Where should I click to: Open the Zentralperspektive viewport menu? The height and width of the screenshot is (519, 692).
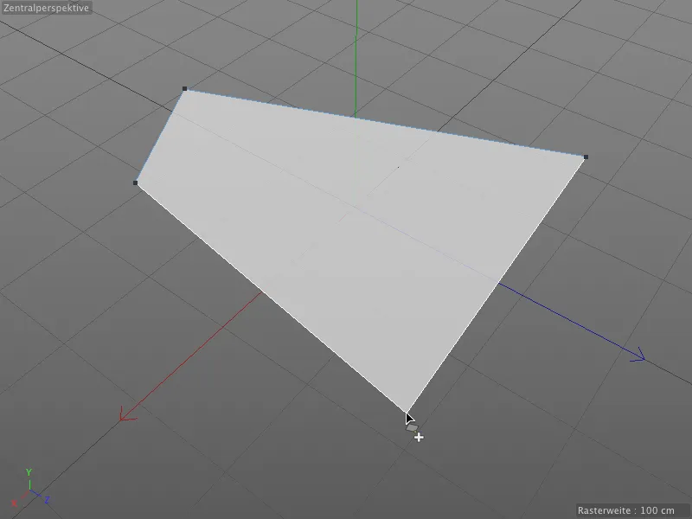tap(45, 8)
